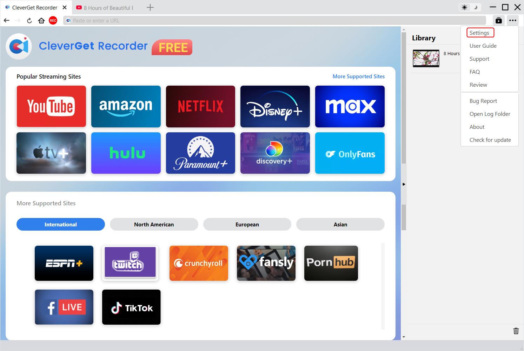Open the discovery+ streaming site tile
This screenshot has width=524, height=351.
(275, 153)
